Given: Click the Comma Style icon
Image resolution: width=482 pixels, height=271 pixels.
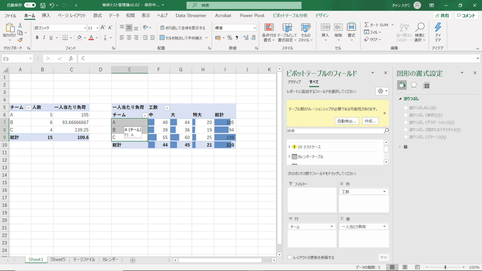Looking at the screenshot, I should point(237,38).
